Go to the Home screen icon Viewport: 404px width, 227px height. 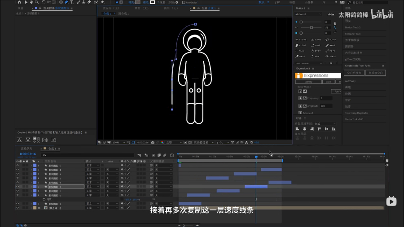pos(19,2)
